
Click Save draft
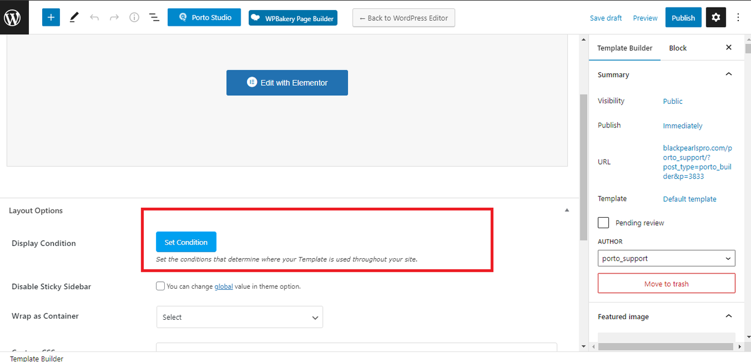coord(605,18)
